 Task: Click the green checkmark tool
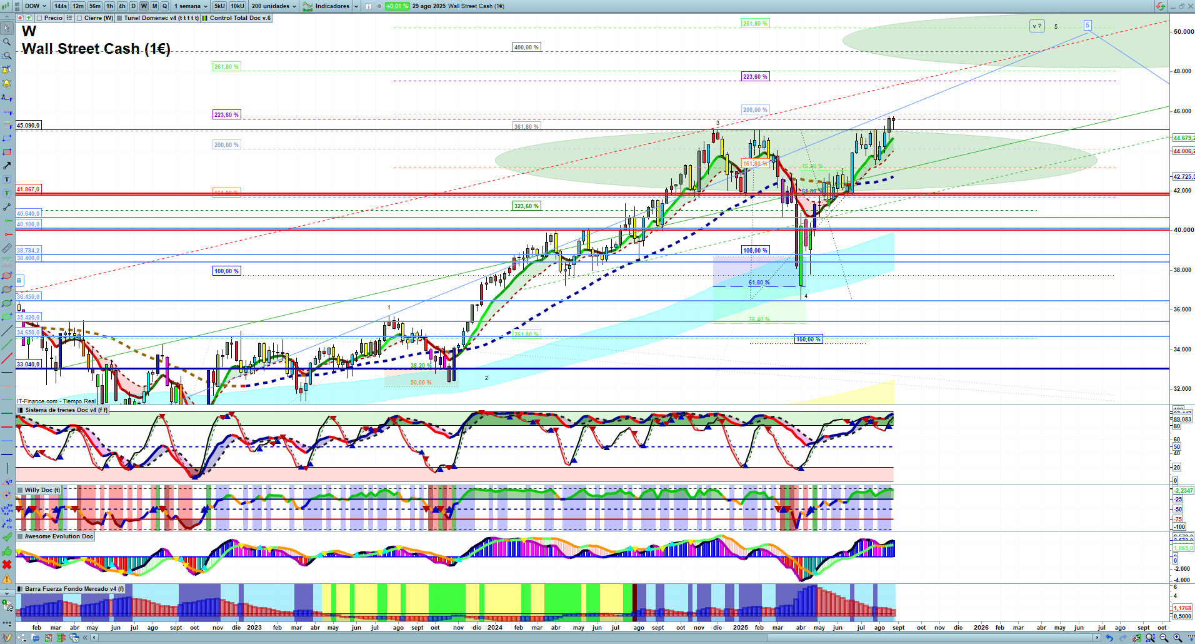7,536
